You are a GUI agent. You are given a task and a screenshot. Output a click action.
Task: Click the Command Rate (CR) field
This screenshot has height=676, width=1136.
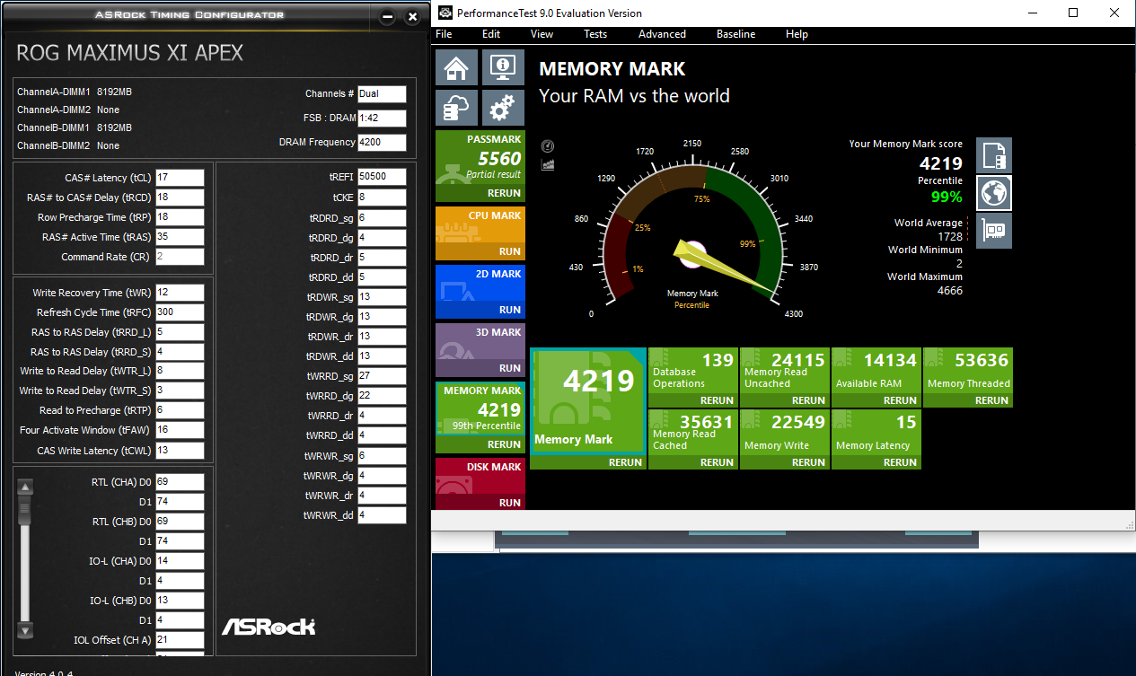[180, 257]
